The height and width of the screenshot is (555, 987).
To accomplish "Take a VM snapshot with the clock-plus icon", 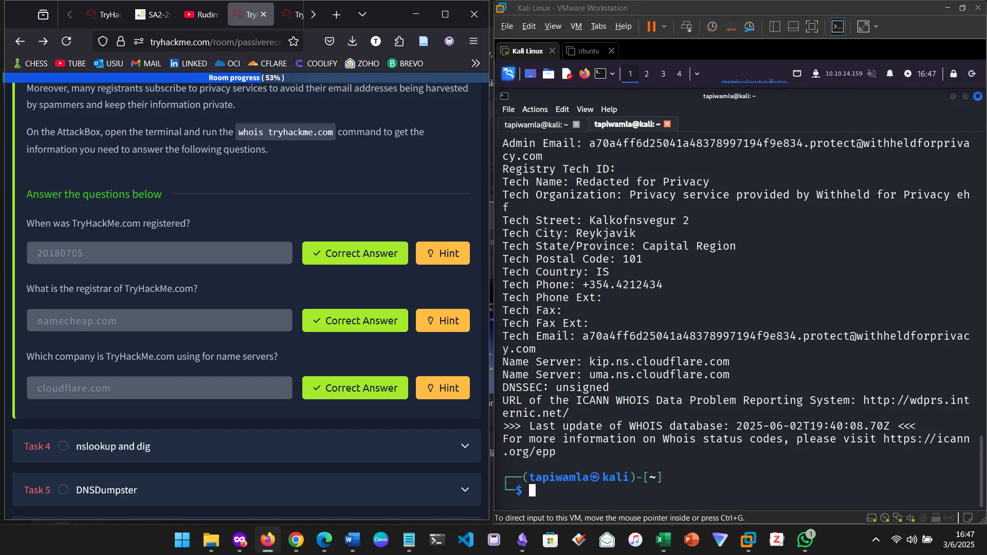I will tap(712, 27).
